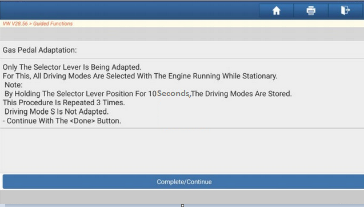Image resolution: width=364 pixels, height=207 pixels.
Task: Click the Complete/Continue button
Action: [184, 182]
